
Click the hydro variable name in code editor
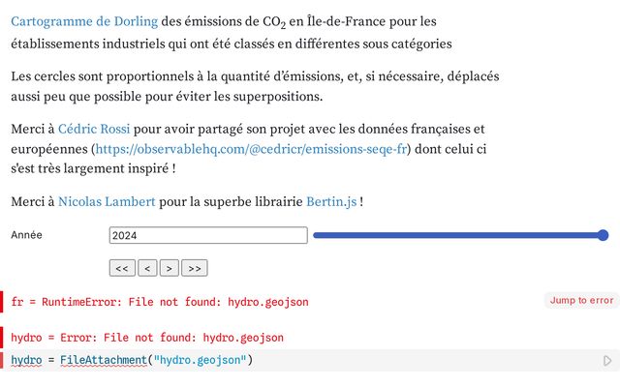(26, 361)
